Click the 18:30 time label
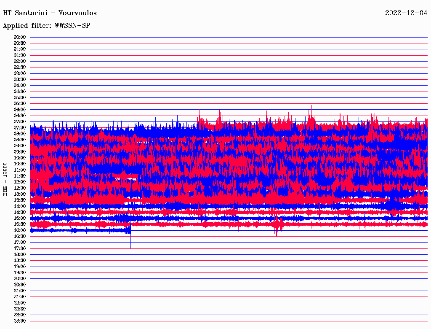The width and height of the screenshot is (431, 329). [x=20, y=261]
